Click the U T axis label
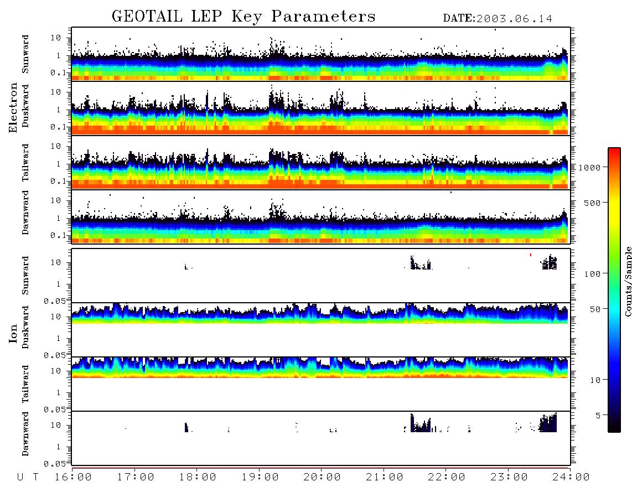Viewport: 632px width, 487px height. (28, 477)
